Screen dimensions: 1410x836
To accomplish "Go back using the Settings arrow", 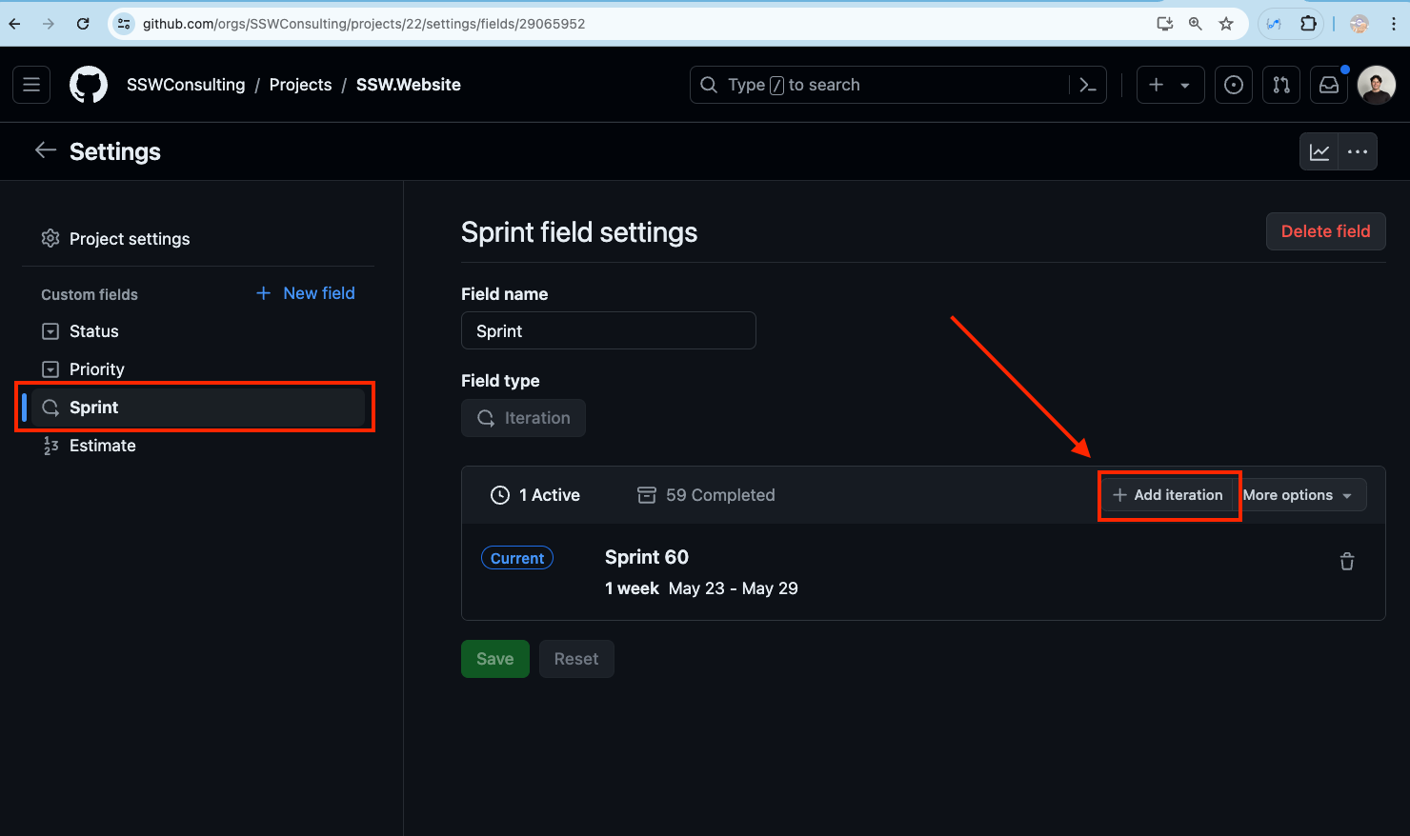I will pos(45,150).
